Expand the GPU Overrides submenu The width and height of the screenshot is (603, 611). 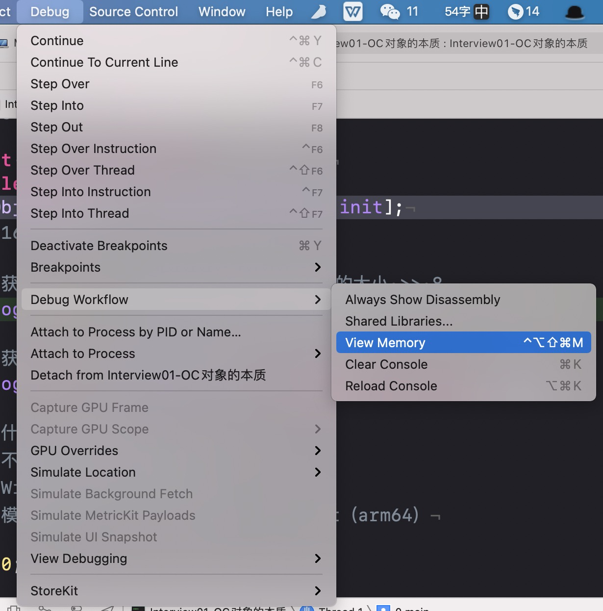point(176,451)
